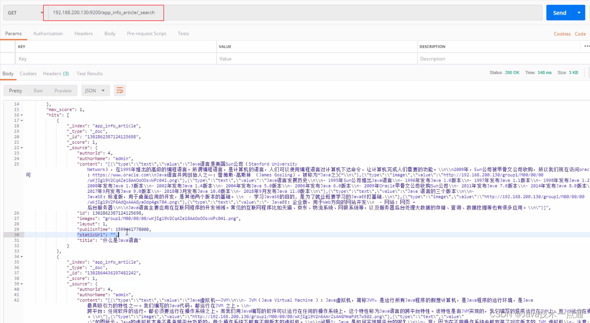
Task: Select the response Cookies tab
Action: [28, 74]
